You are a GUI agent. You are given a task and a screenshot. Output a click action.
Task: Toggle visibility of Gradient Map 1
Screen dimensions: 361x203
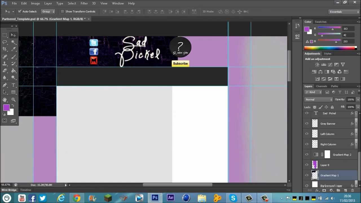pyautogui.click(x=307, y=175)
